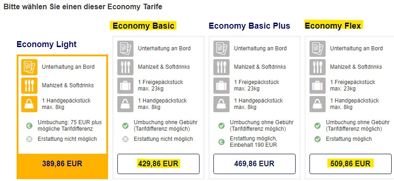Click the Economy Flex heading
This screenshot has height=181, width=394.
pos(333,25)
